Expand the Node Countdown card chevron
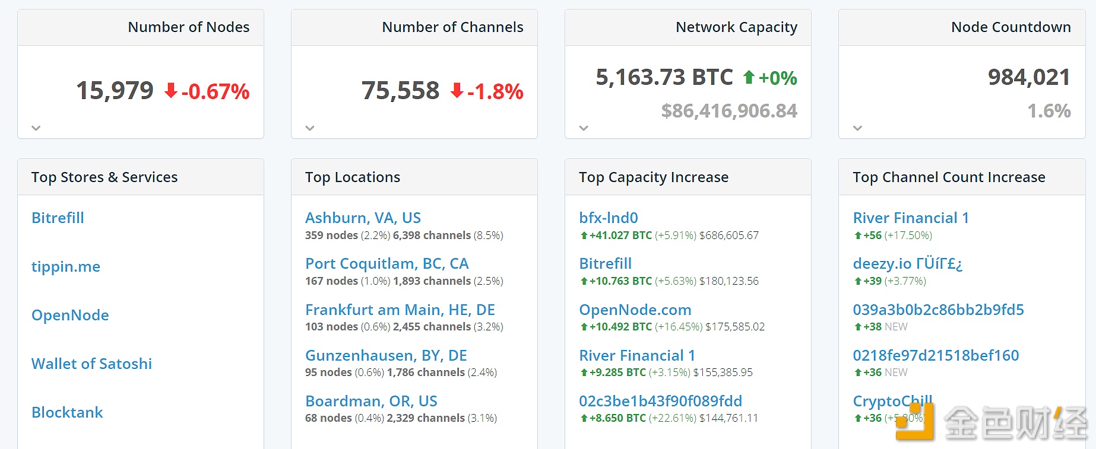Viewport: 1096px width, 449px height. 857,128
